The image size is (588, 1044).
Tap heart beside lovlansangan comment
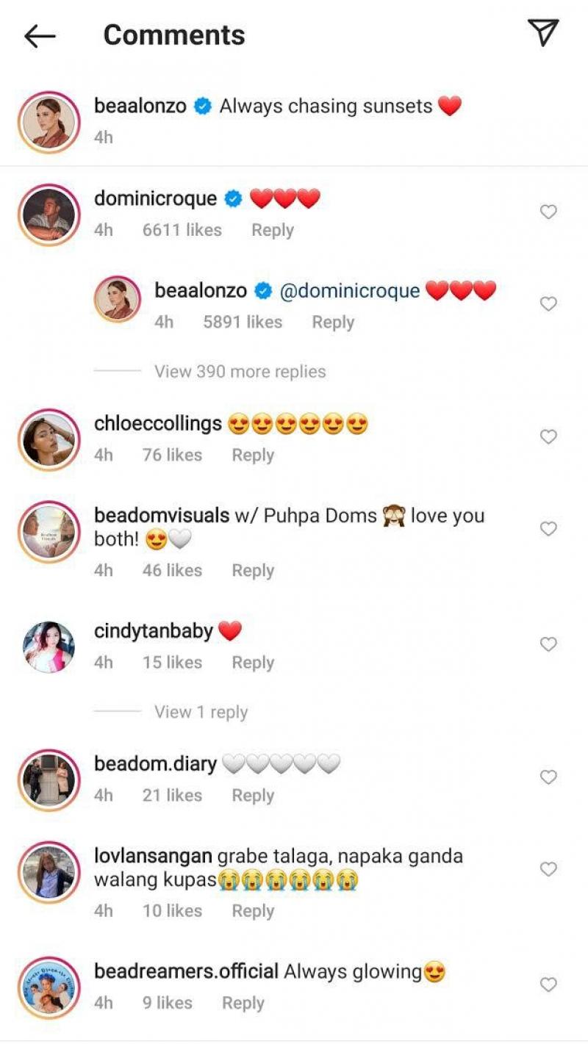548,869
